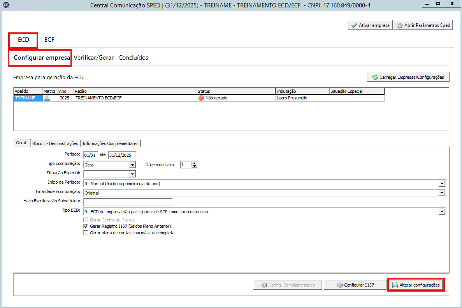
Task: Click pencil icon on Alterar configurações
Action: coord(395,285)
